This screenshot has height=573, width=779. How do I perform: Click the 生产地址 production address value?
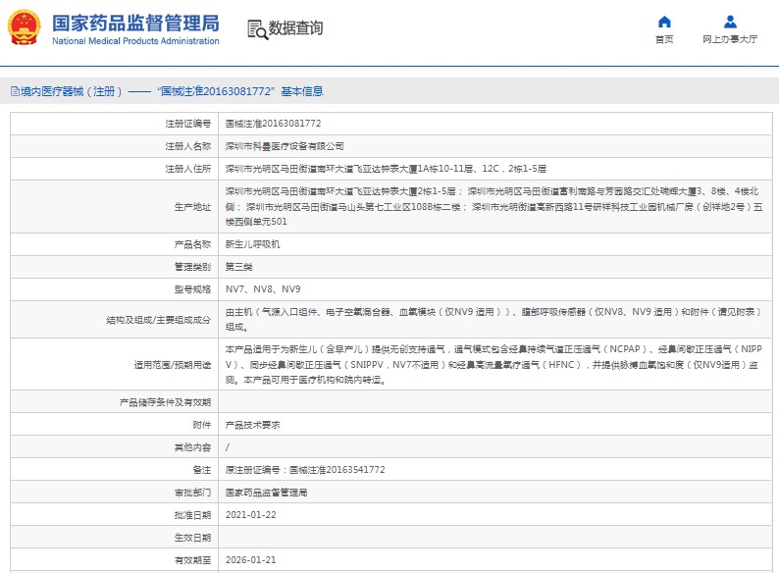coord(493,206)
